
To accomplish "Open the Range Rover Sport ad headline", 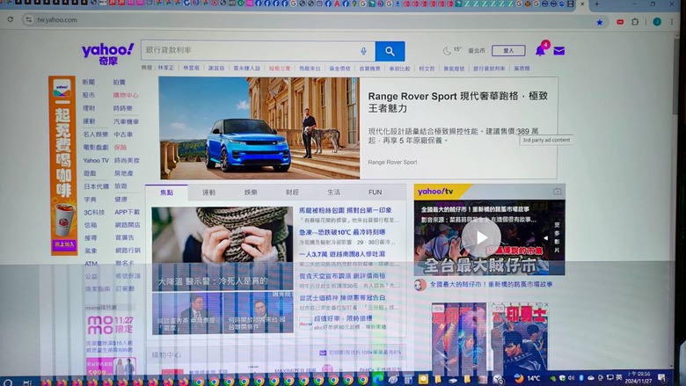I will [x=457, y=102].
